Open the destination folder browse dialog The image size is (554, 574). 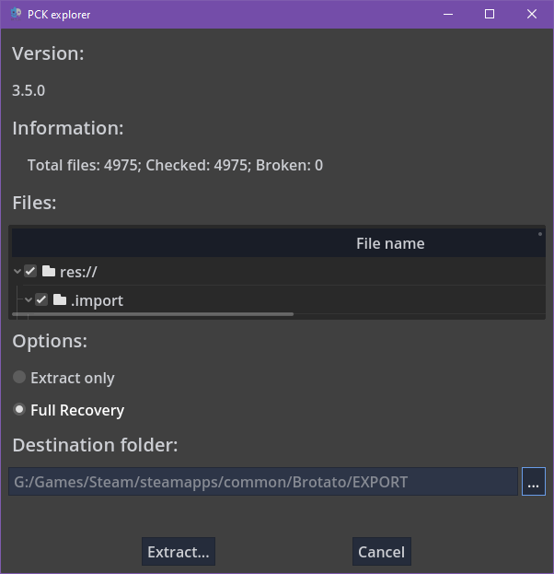pyautogui.click(x=534, y=482)
